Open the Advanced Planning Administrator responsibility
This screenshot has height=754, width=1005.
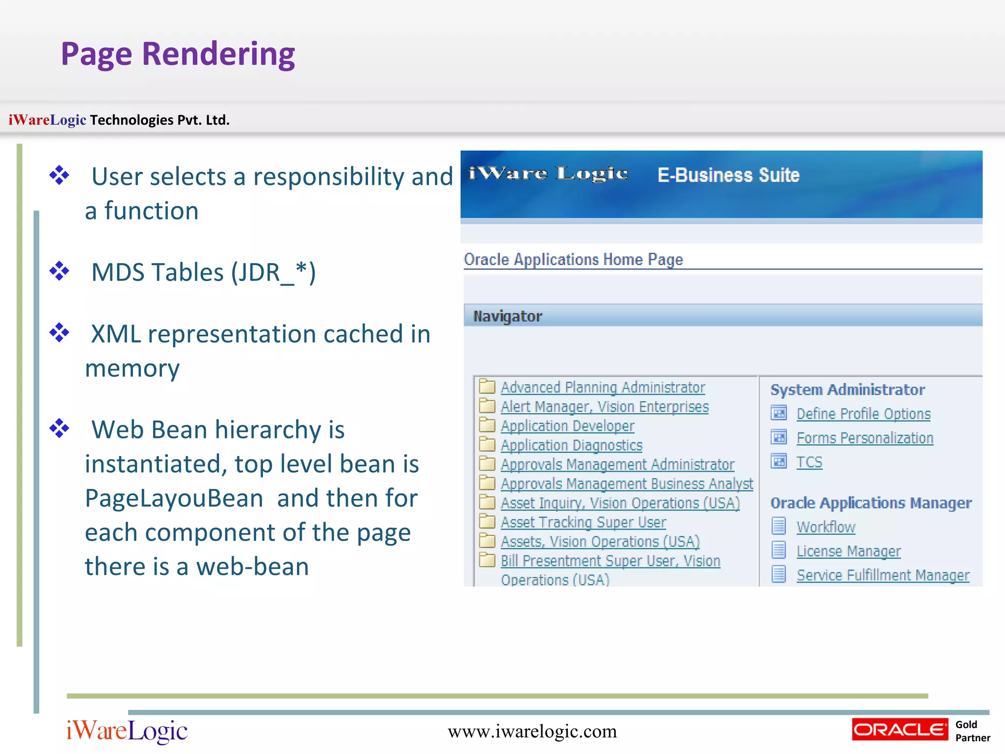click(x=603, y=387)
